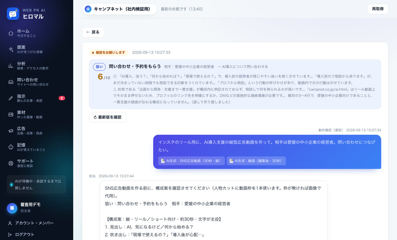
Task: Click the 最新版を確認 button
Action: [108, 117]
